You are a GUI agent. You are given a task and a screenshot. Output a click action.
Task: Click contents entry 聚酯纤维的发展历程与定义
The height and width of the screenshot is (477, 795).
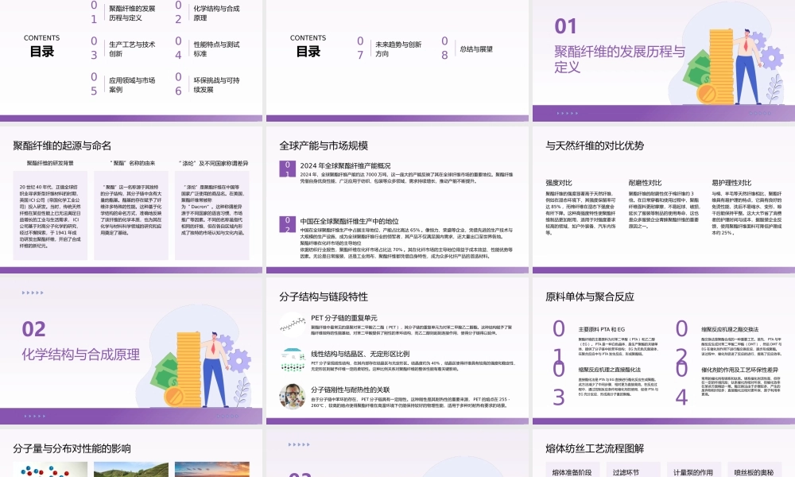point(132,14)
